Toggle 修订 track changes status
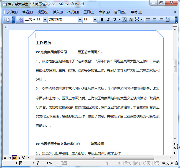The height and width of the screenshot is (168, 180). point(137,163)
